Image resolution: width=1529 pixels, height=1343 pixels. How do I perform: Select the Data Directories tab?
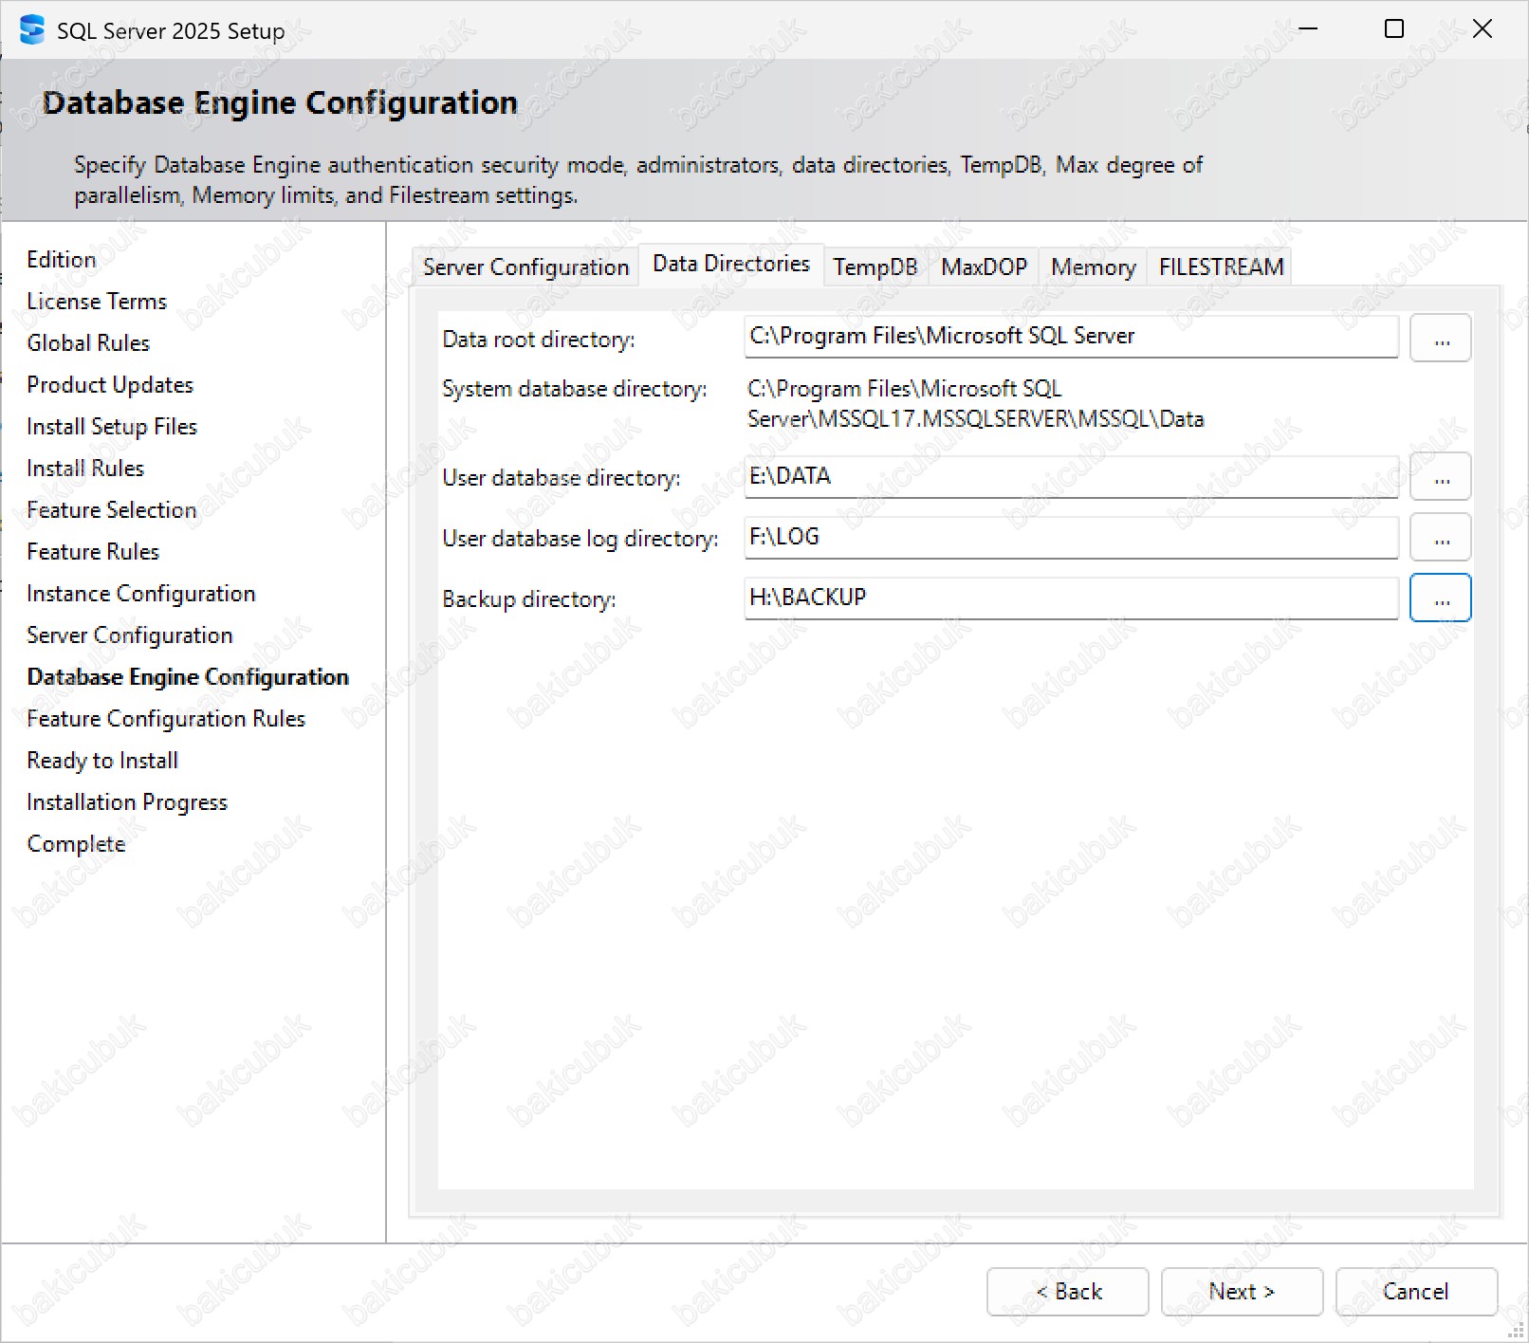730,265
